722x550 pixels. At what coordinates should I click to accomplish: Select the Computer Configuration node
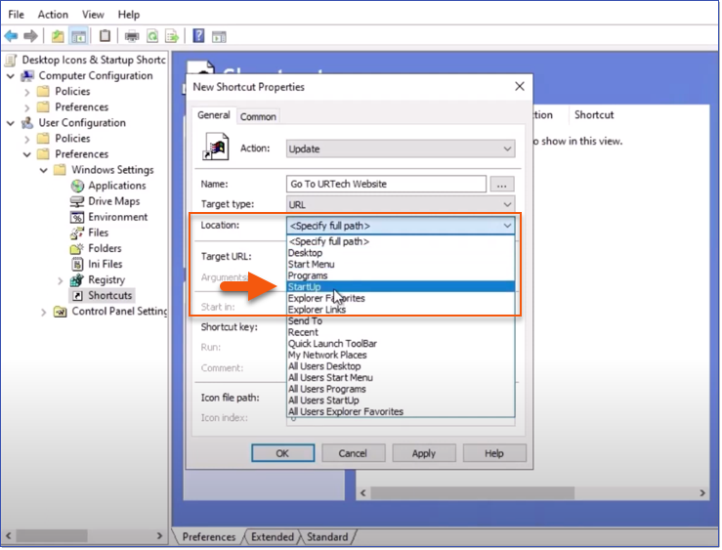pos(88,75)
